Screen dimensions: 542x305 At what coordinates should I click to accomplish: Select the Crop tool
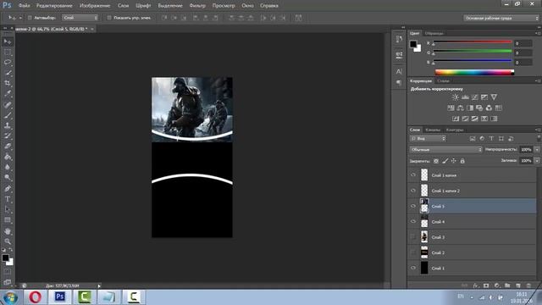point(8,83)
